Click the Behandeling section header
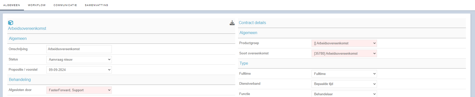The height and width of the screenshot is (97, 475). click(x=20, y=79)
